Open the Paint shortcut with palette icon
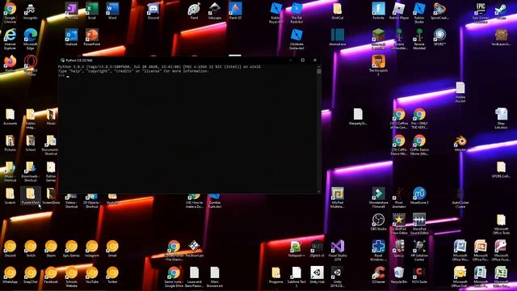This screenshot has width=517, height=291. click(194, 11)
